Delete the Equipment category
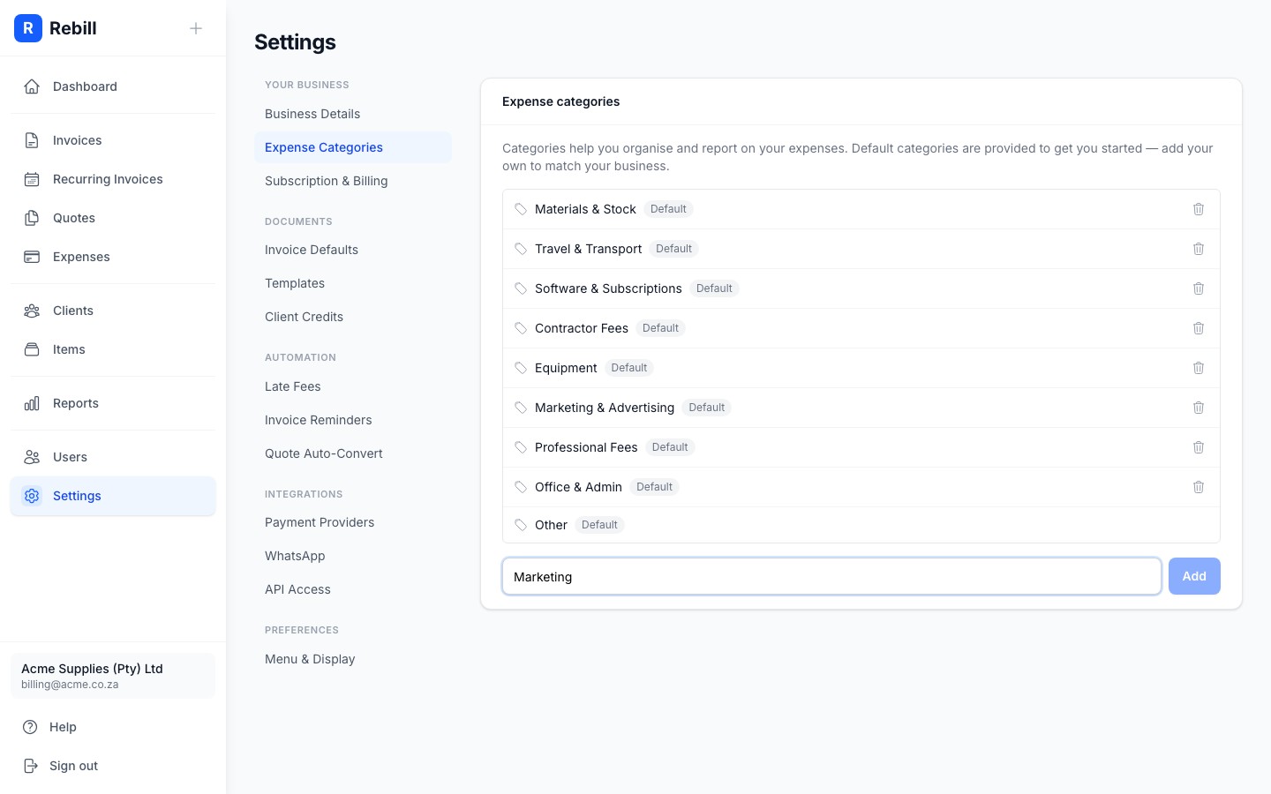1271x794 pixels. 1199,368
